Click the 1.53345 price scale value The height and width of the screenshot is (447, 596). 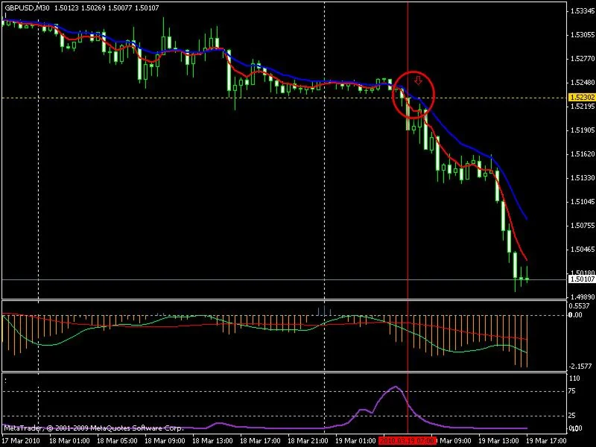point(583,11)
